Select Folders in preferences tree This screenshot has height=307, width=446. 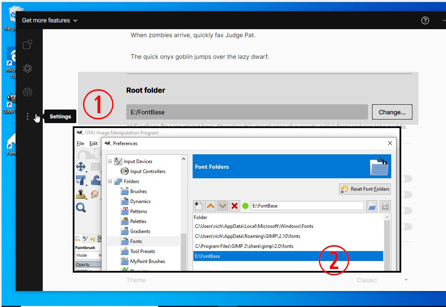click(x=131, y=181)
